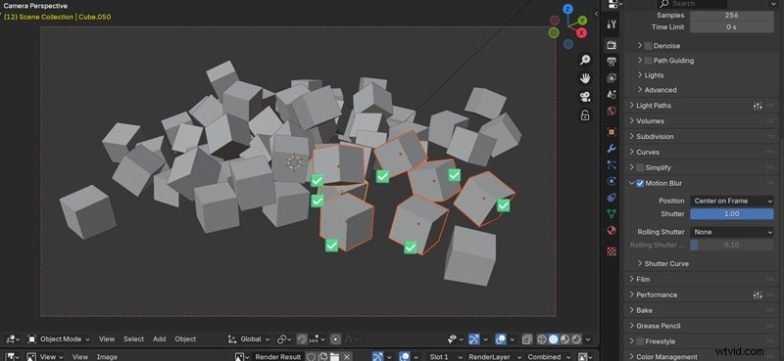The image size is (784, 361).
Task: Open the Object Data properties tab
Action: [611, 213]
